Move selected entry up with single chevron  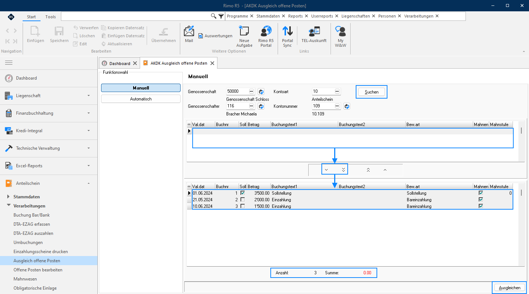tap(385, 170)
